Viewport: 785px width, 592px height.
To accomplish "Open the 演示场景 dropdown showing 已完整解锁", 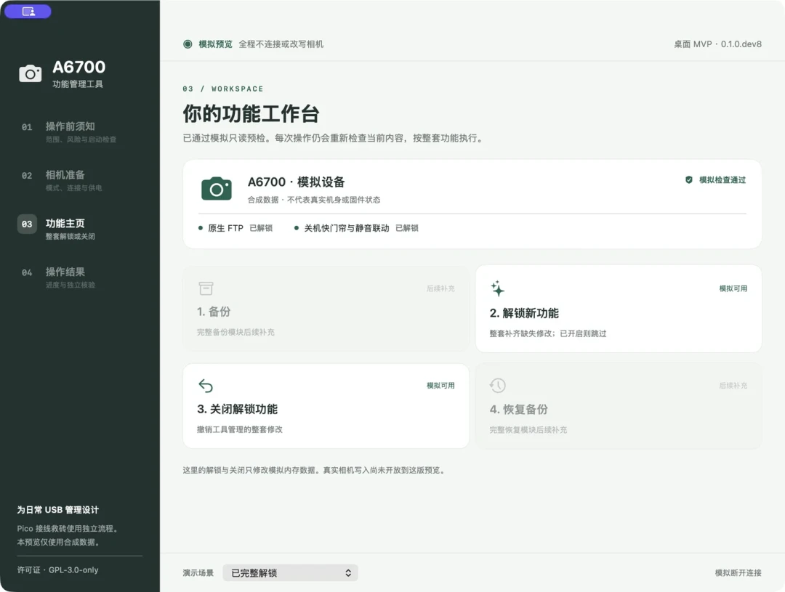I will tap(290, 573).
